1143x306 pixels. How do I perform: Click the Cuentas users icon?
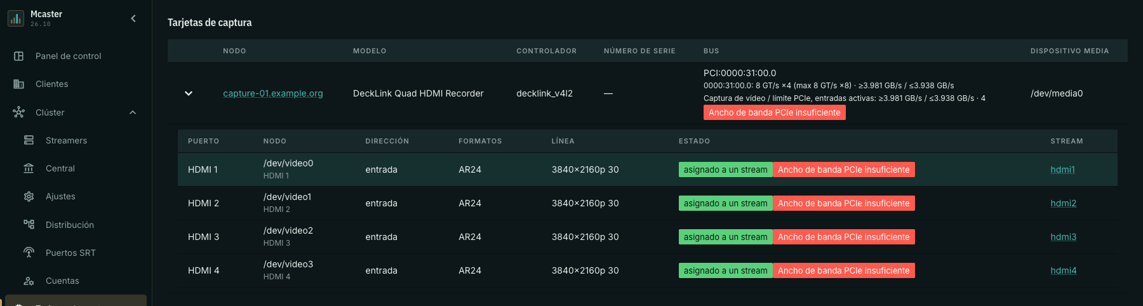pos(29,281)
